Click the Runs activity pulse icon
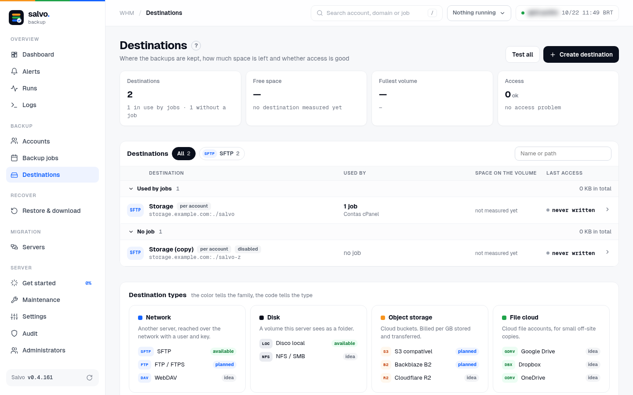The width and height of the screenshot is (633, 395). pos(14,88)
